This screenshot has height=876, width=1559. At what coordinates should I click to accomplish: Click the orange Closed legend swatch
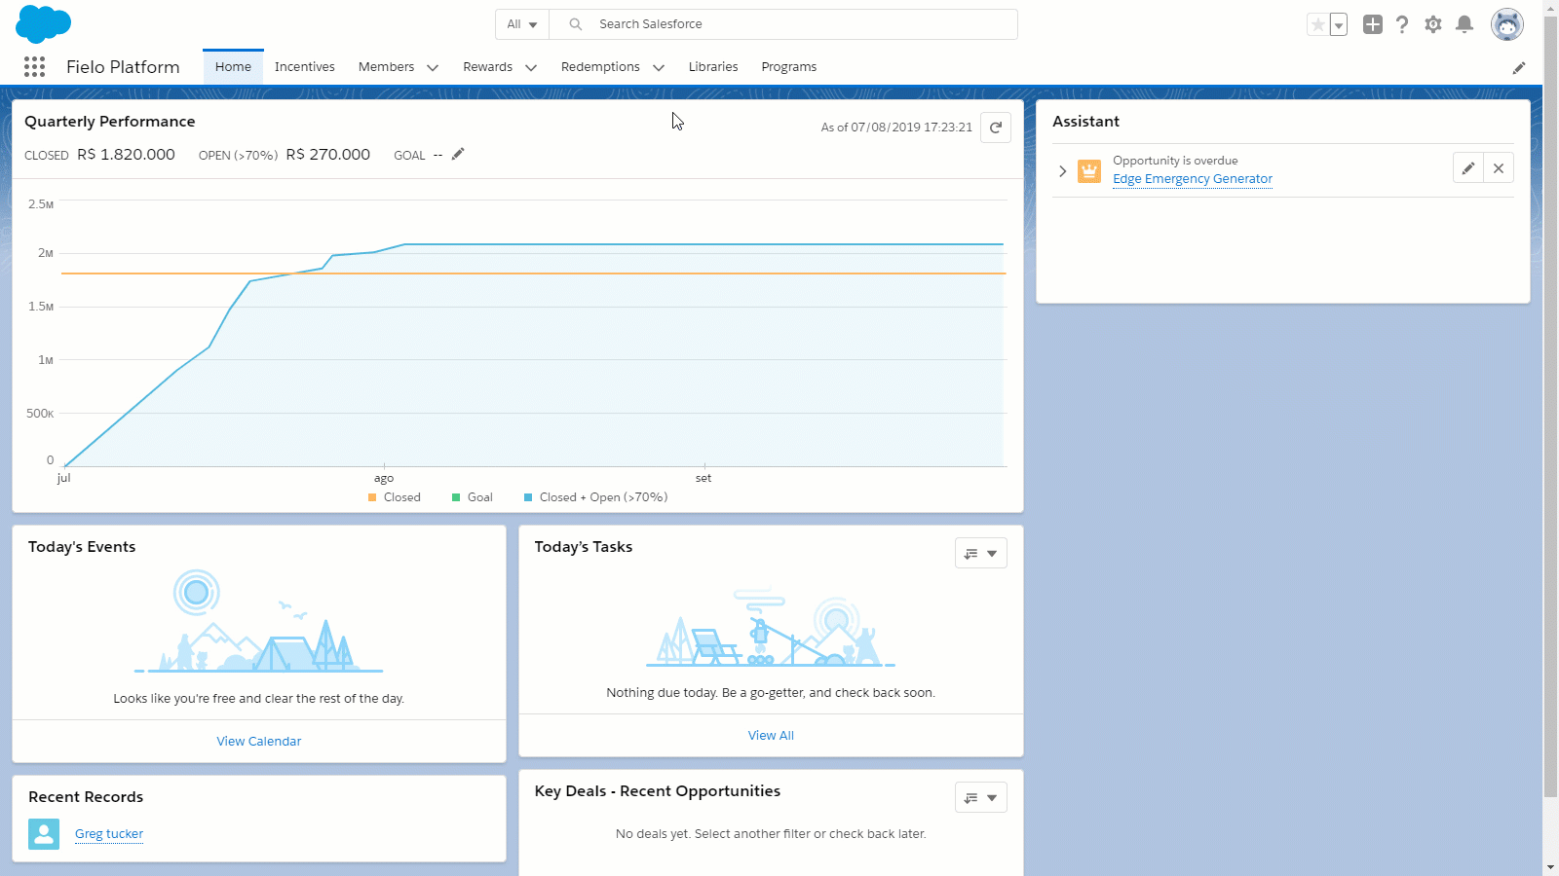pos(372,497)
